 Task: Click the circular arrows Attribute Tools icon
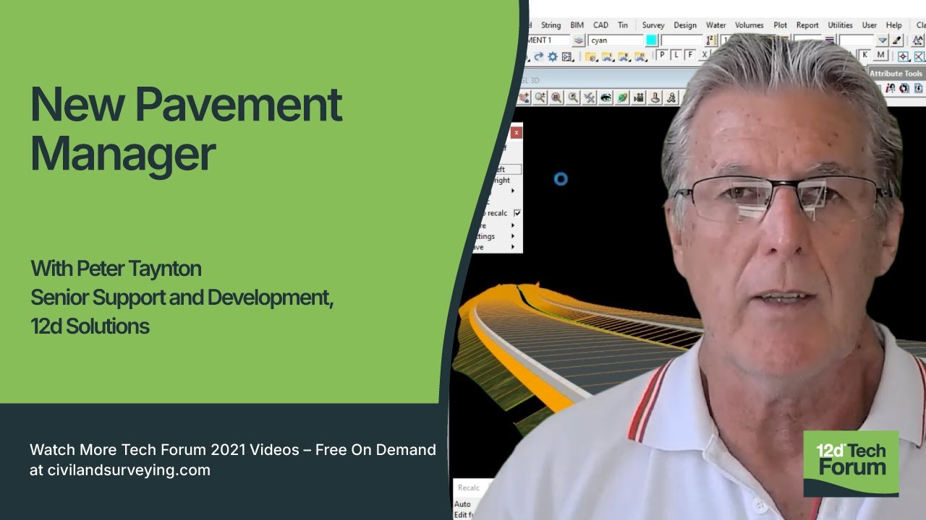click(904, 88)
